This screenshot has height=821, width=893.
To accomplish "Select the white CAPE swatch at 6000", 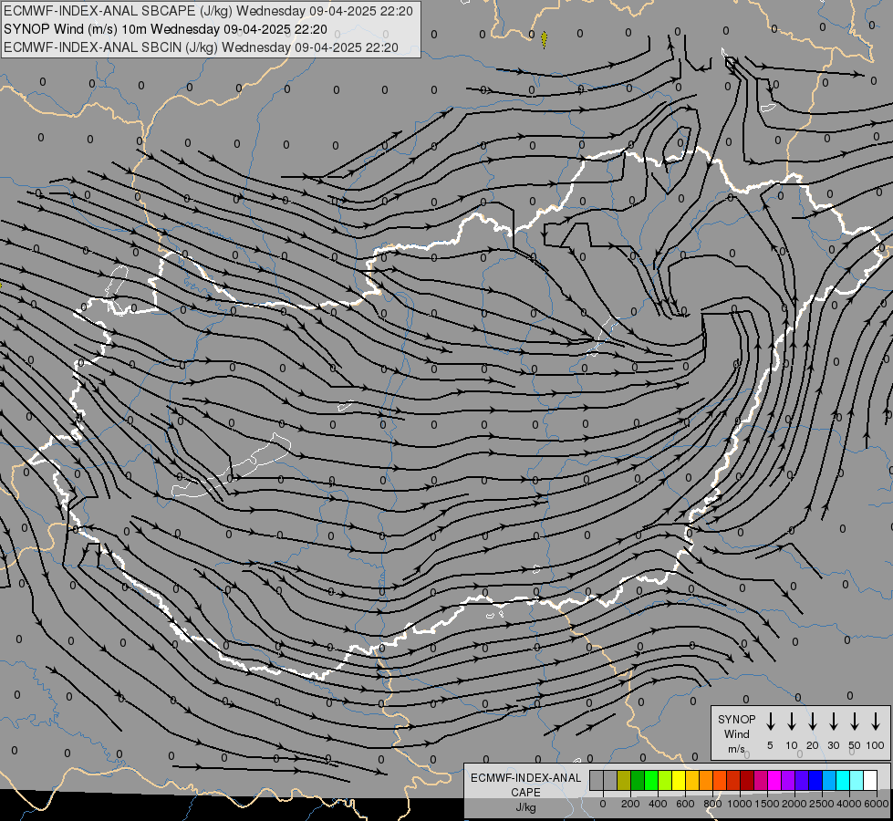I will coord(871,780).
